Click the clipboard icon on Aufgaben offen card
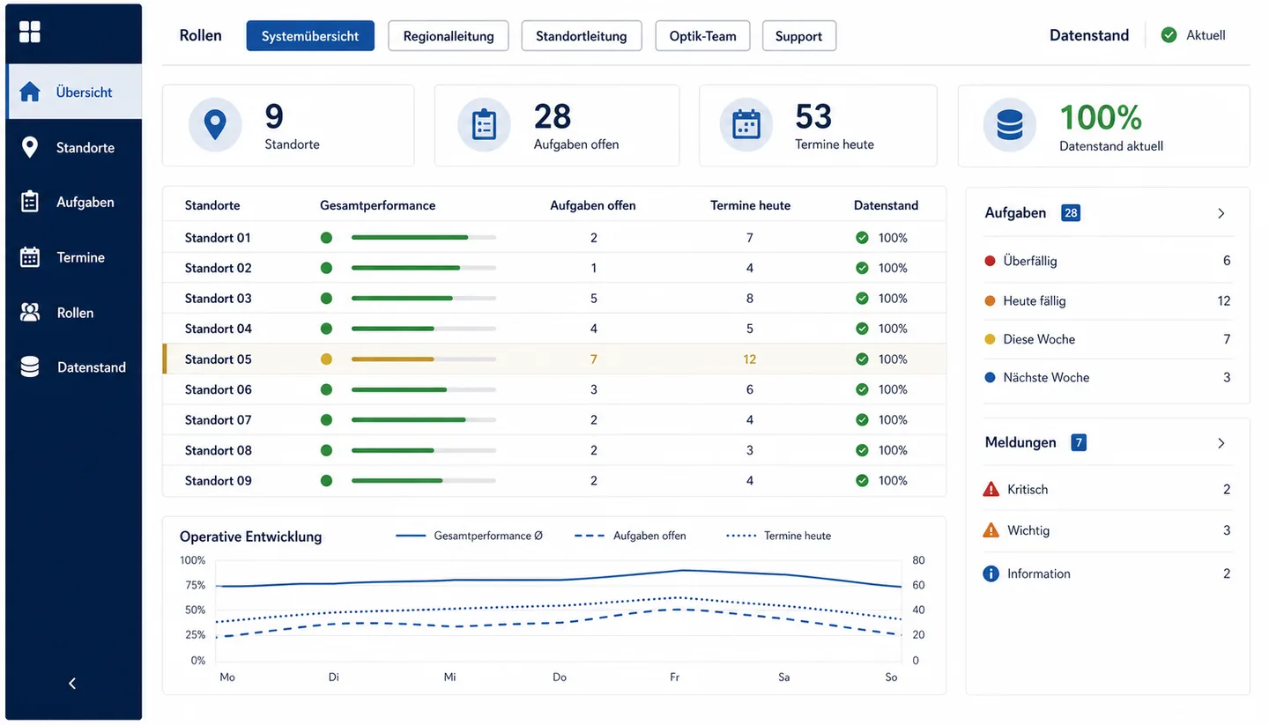The image size is (1269, 725). [x=484, y=124]
